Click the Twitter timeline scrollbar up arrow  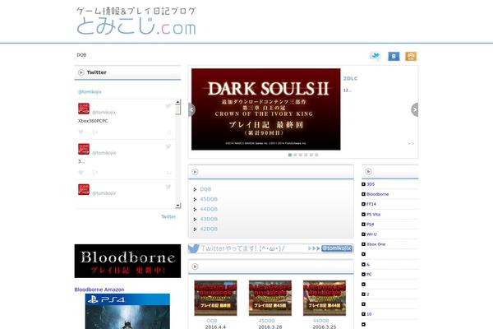(178, 102)
